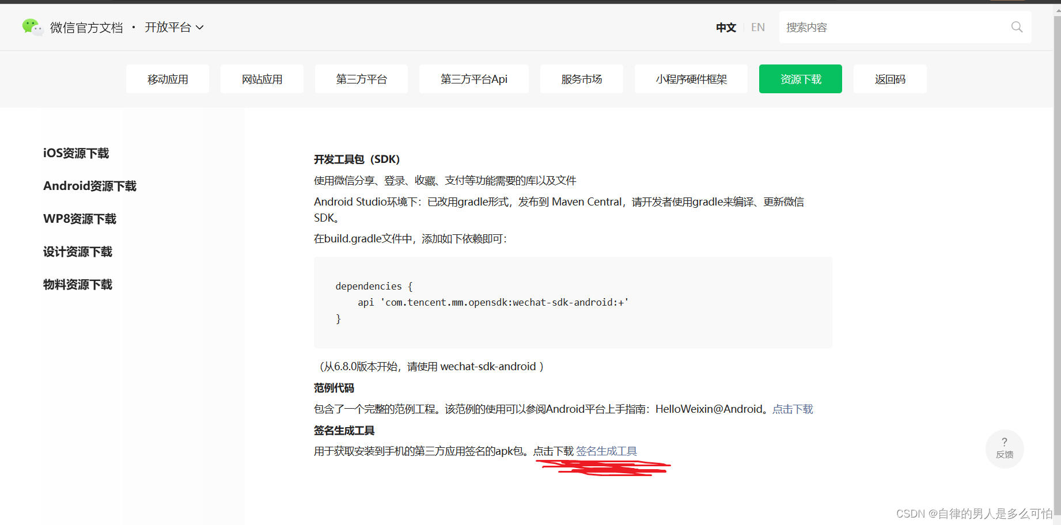Click 微信官方文档 title text
The image size is (1061, 525).
tap(86, 27)
